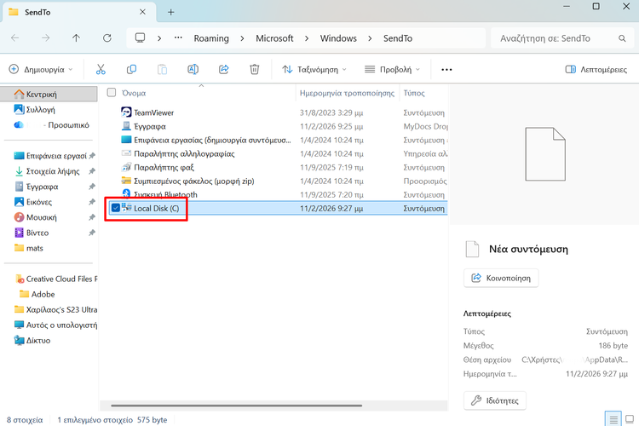Uncheck the Local Disk (C) checkbox
This screenshot has height=426, width=639.
point(115,209)
